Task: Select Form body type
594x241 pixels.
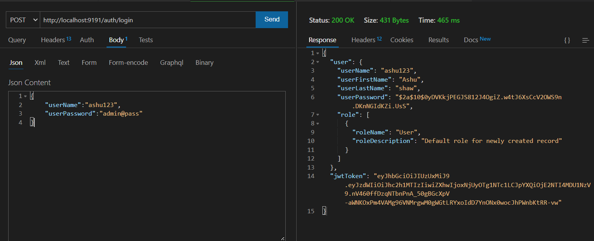Action: 89,62
